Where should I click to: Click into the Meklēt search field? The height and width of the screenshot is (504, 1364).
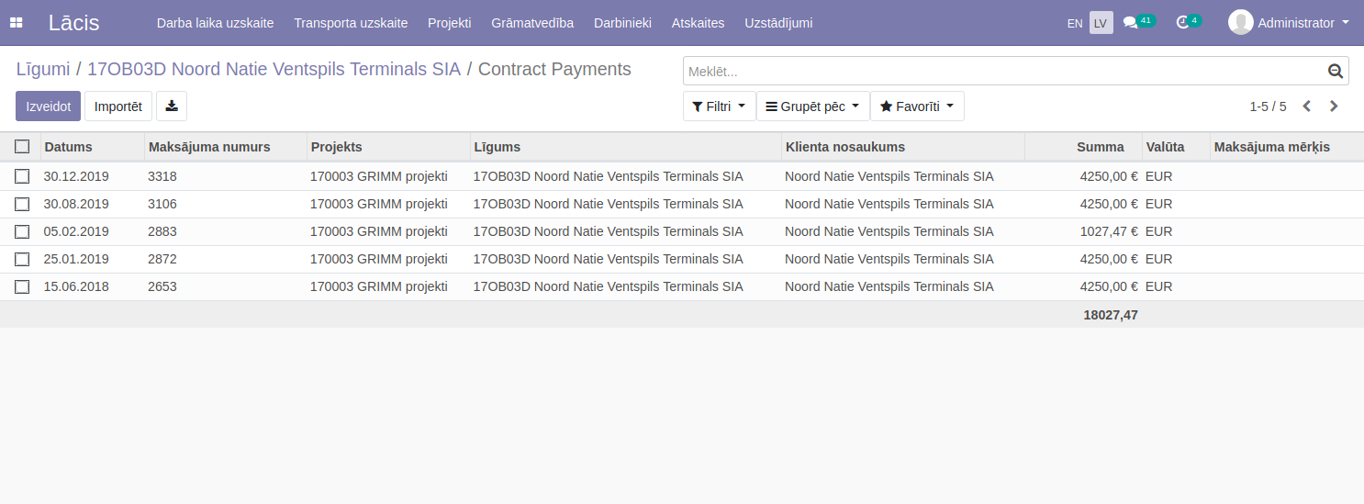point(1001,71)
